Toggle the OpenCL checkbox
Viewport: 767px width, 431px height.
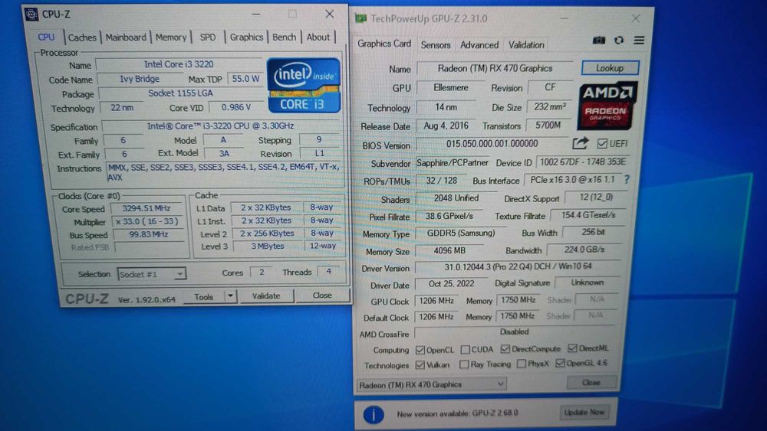420,350
